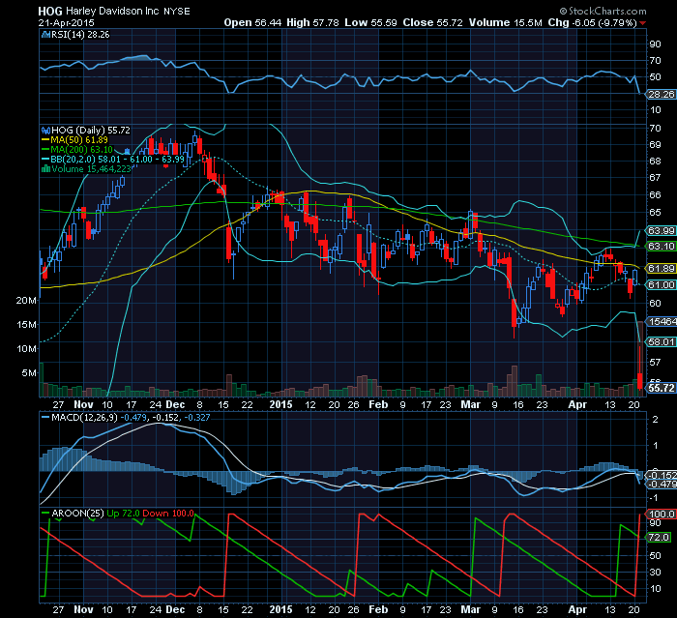Screen dimensions: 677x618
Task: Click the -0.152 MACD value tag on right
Action: 662,475
